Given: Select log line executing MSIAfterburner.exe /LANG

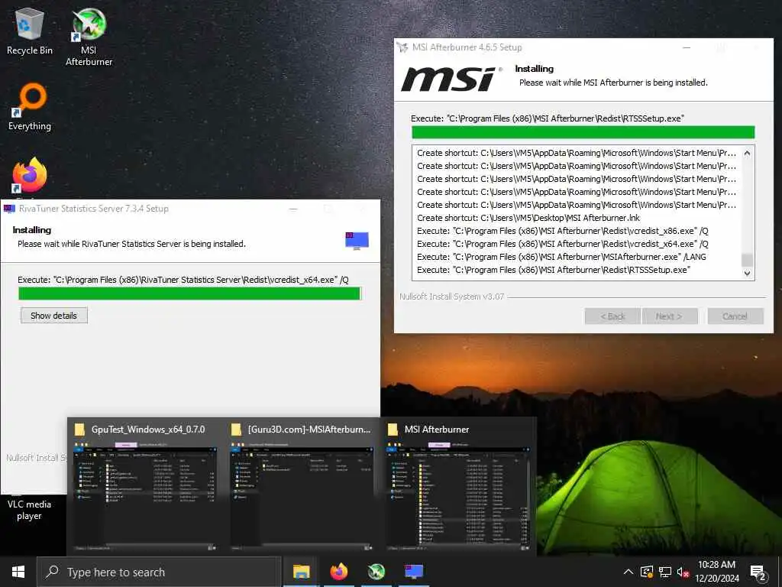Looking at the screenshot, I should click(x=561, y=257).
